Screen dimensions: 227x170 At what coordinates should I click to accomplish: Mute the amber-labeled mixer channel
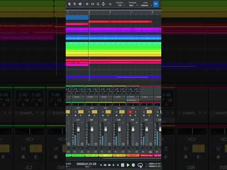pos(116,112)
